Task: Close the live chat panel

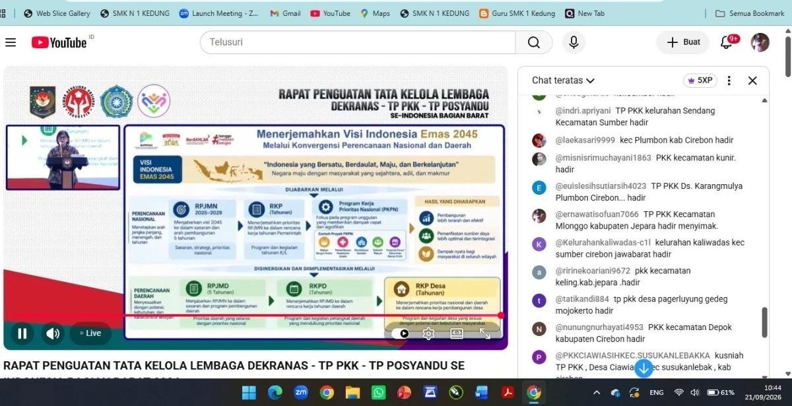Action: tap(752, 81)
